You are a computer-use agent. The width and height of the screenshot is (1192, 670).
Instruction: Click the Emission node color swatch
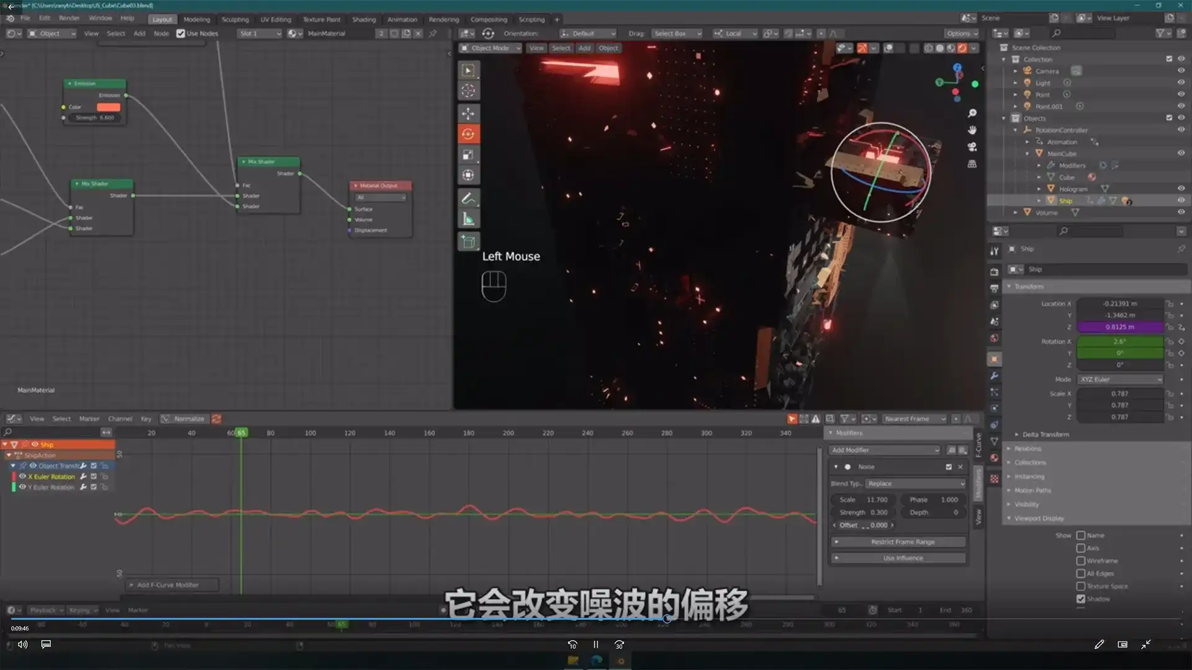click(108, 107)
